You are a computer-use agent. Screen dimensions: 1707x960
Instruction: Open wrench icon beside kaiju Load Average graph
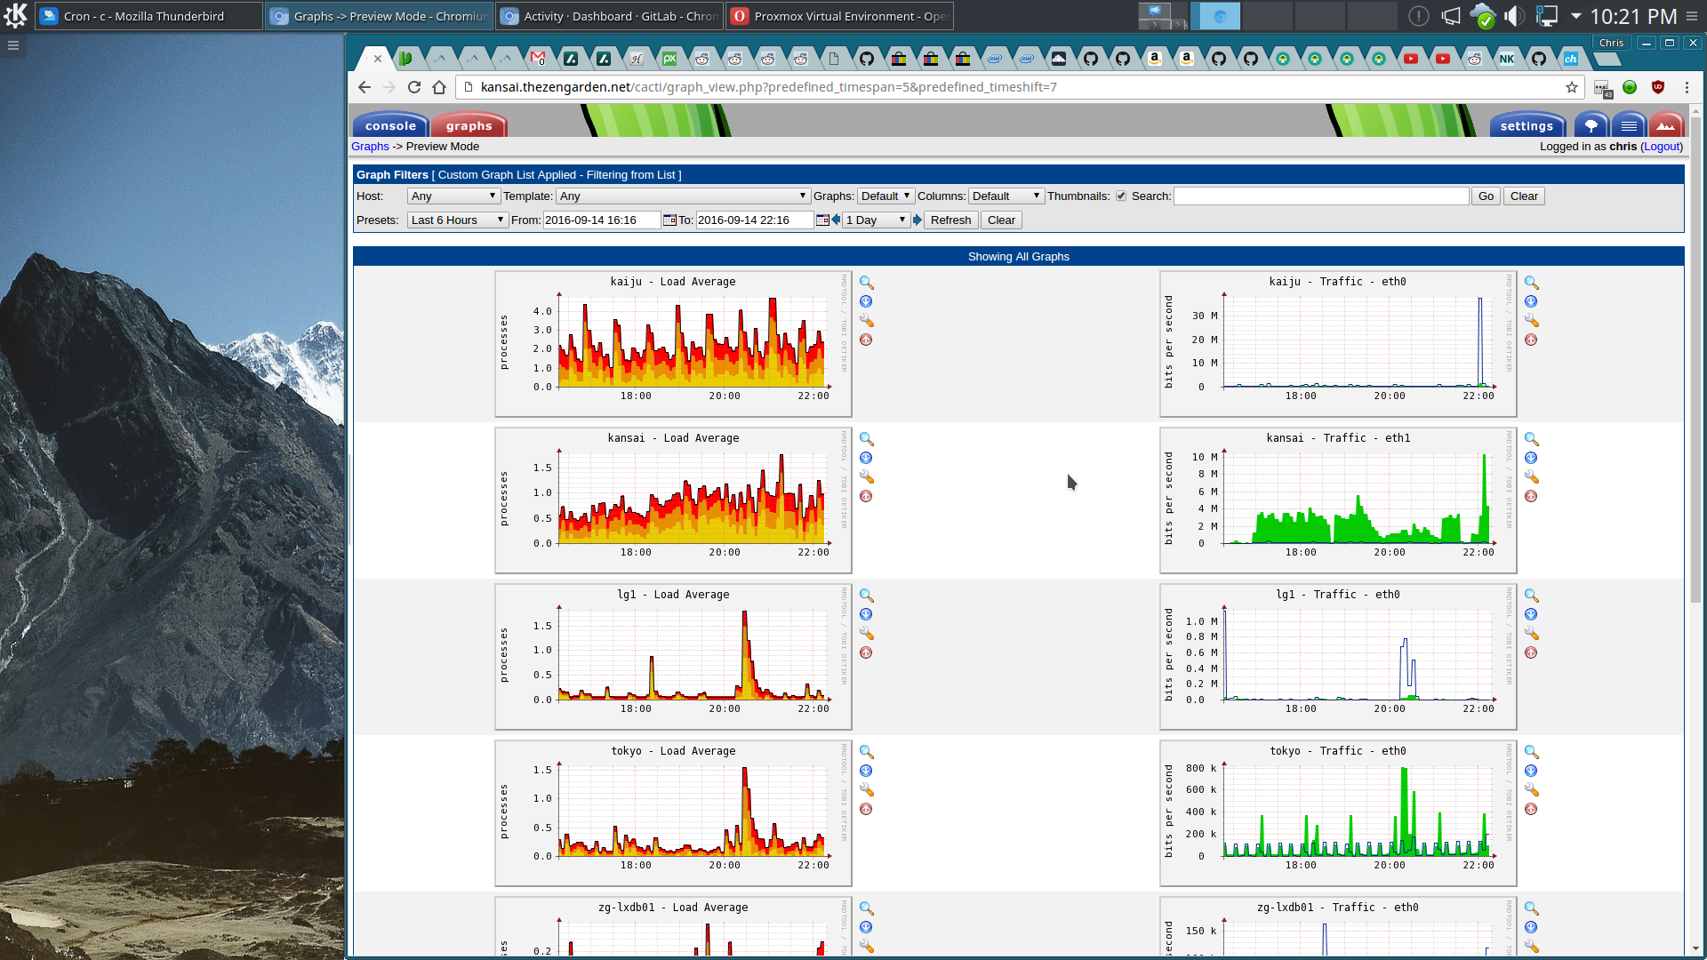pos(866,320)
